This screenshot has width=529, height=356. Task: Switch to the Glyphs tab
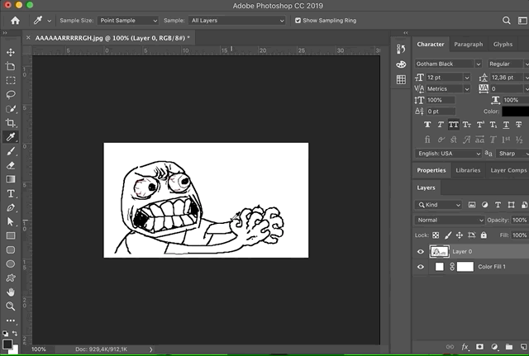pyautogui.click(x=503, y=44)
